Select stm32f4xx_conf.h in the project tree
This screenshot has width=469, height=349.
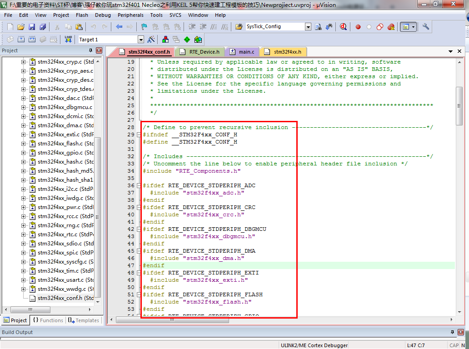(x=60, y=298)
